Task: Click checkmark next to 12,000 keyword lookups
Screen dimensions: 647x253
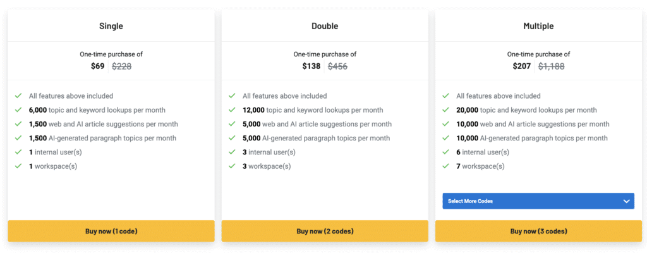Action: click(233, 110)
